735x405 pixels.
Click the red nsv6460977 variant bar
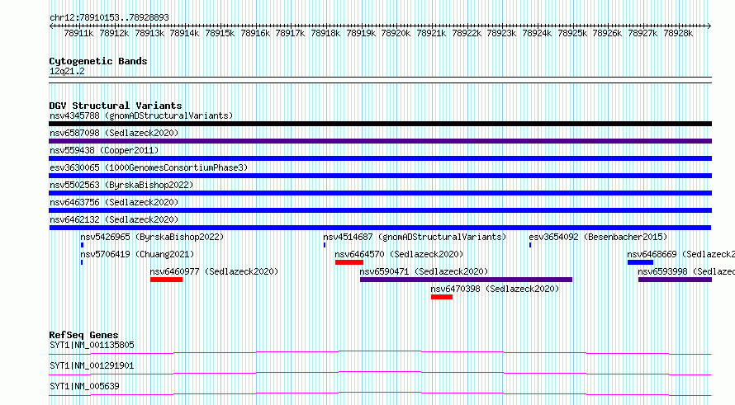point(166,280)
